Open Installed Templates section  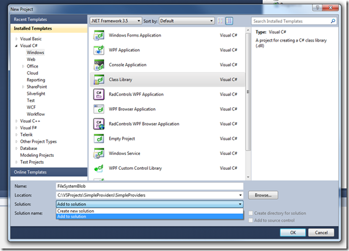pyautogui.click(x=49, y=29)
